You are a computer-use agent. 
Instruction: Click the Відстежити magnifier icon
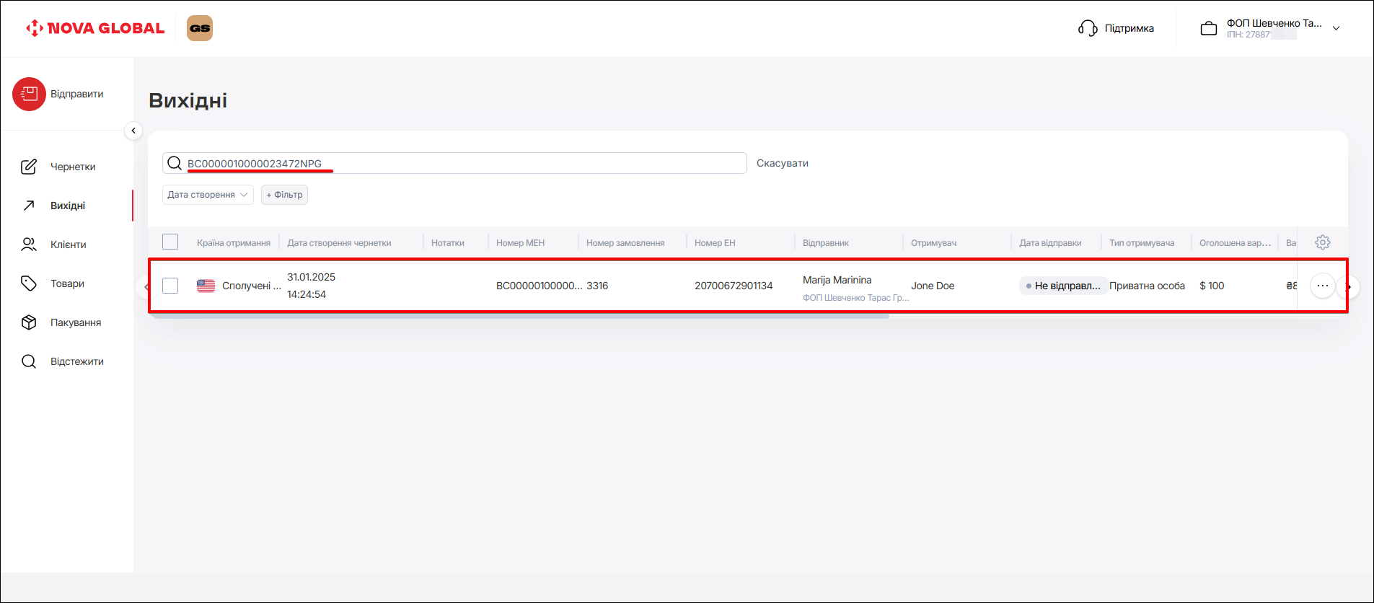click(29, 361)
